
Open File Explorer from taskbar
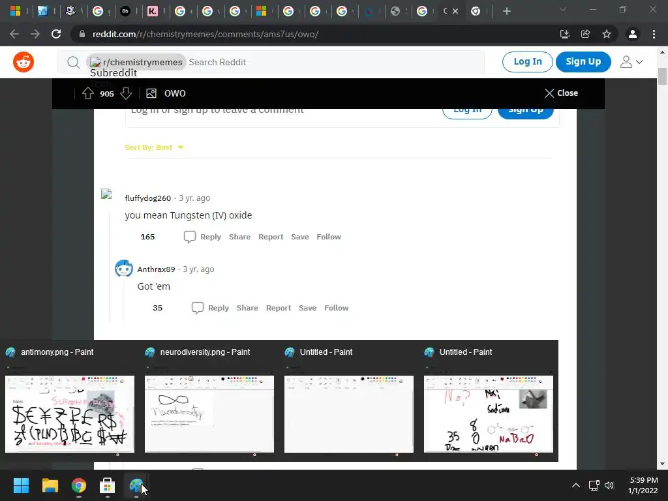coord(50,485)
